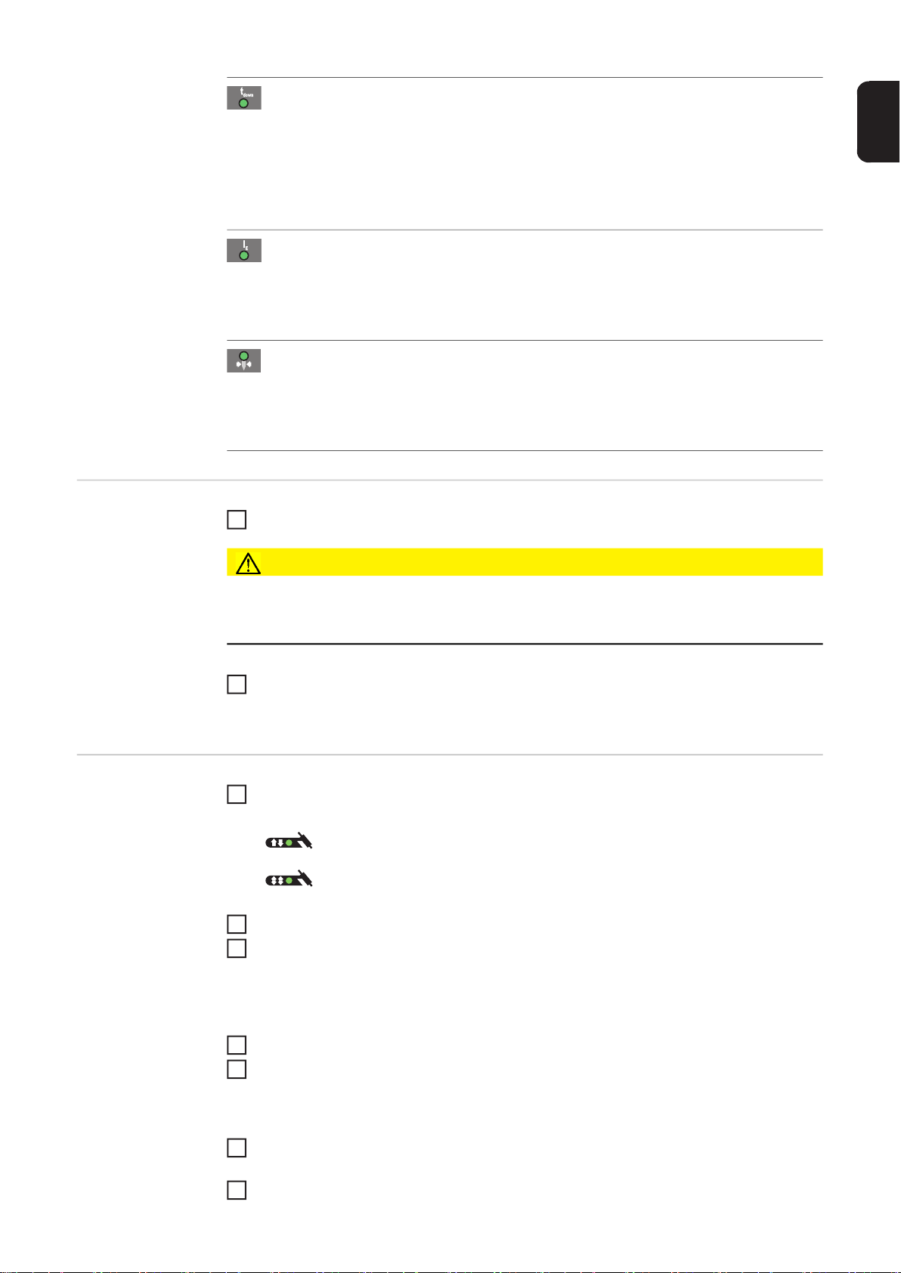Click the up-down arrows on the 2-step torch icon
This screenshot has height=1273, width=901.
click(276, 843)
